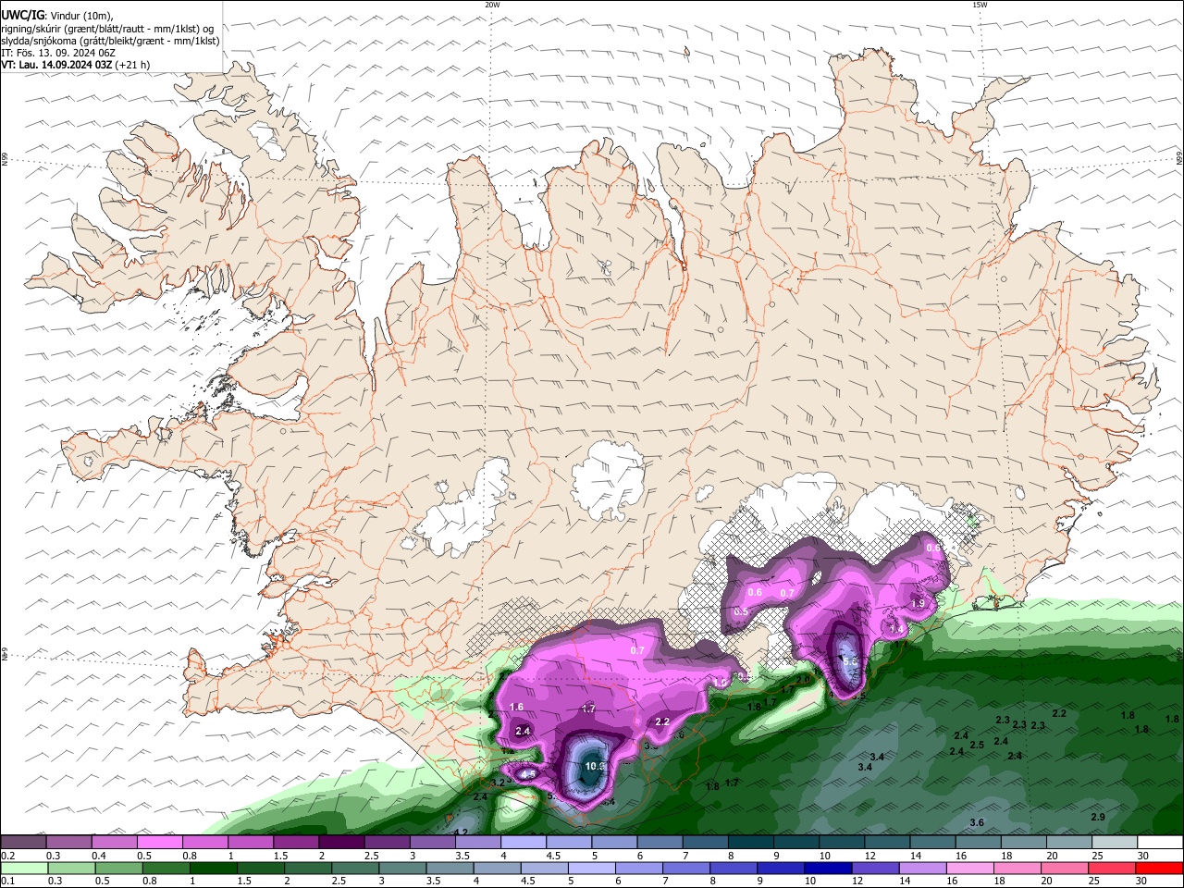The image size is (1184, 888).
Task: Pick the pale grey snow swatch between 25 and 30
Action: pos(1114,842)
